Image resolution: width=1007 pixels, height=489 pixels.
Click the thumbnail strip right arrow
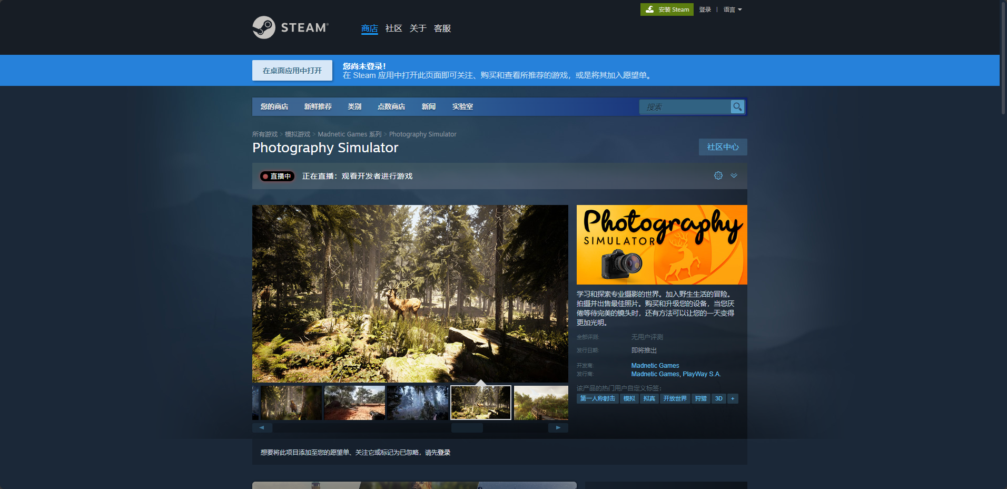tap(558, 428)
